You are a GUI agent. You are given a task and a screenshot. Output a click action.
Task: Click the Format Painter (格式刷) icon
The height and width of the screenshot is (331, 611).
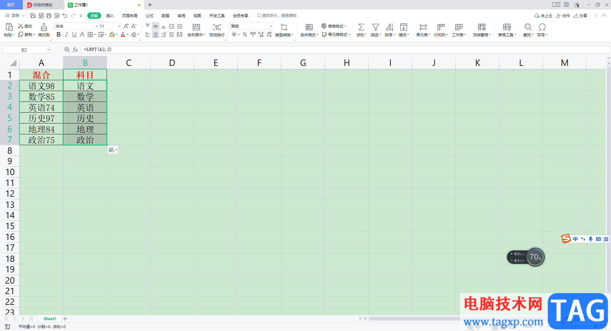pyautogui.click(x=44, y=27)
